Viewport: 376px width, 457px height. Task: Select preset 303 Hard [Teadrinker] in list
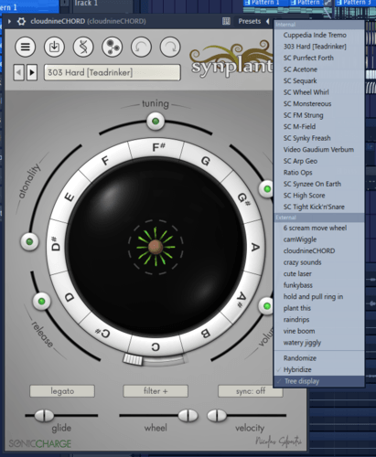(x=319, y=47)
